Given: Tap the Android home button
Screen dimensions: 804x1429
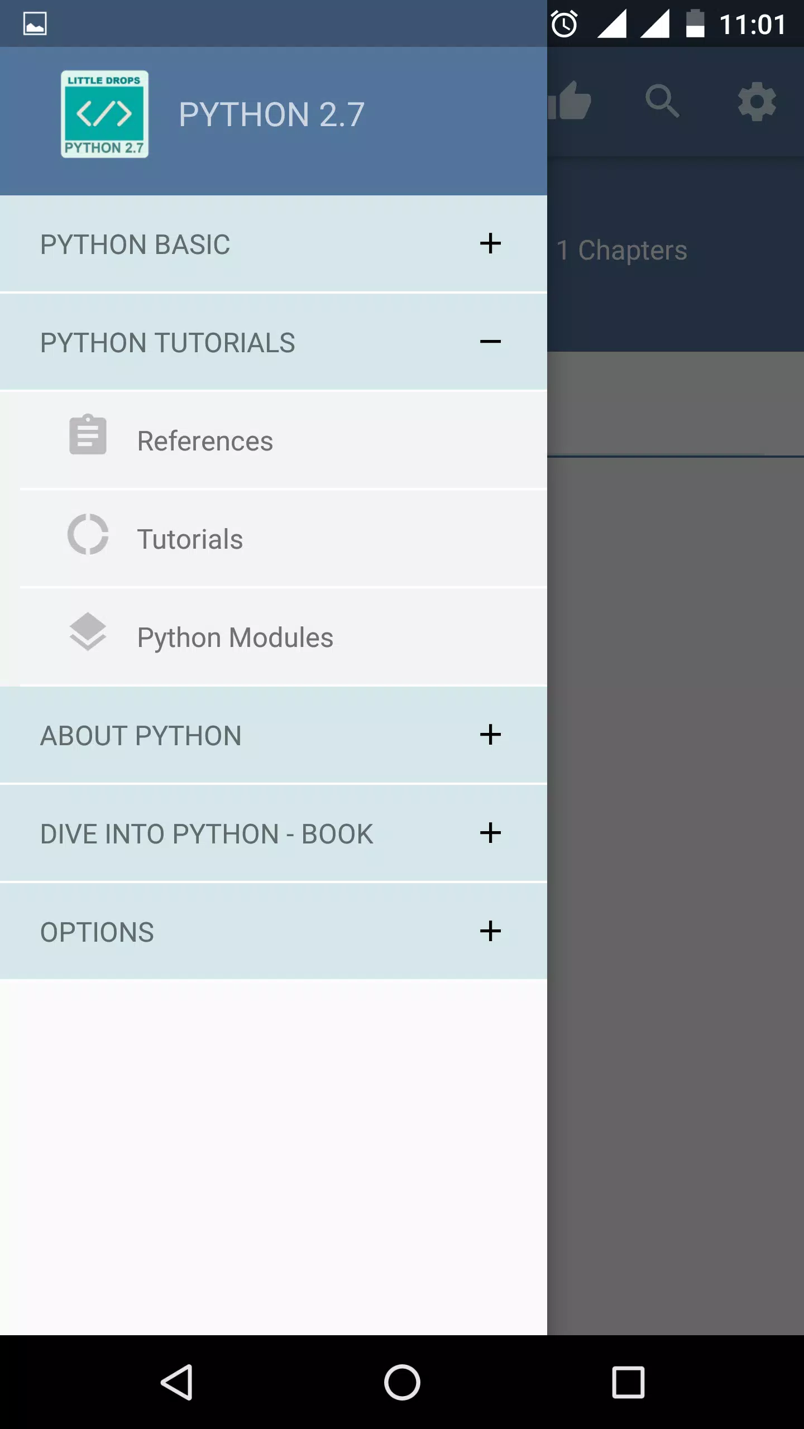Looking at the screenshot, I should (402, 1382).
